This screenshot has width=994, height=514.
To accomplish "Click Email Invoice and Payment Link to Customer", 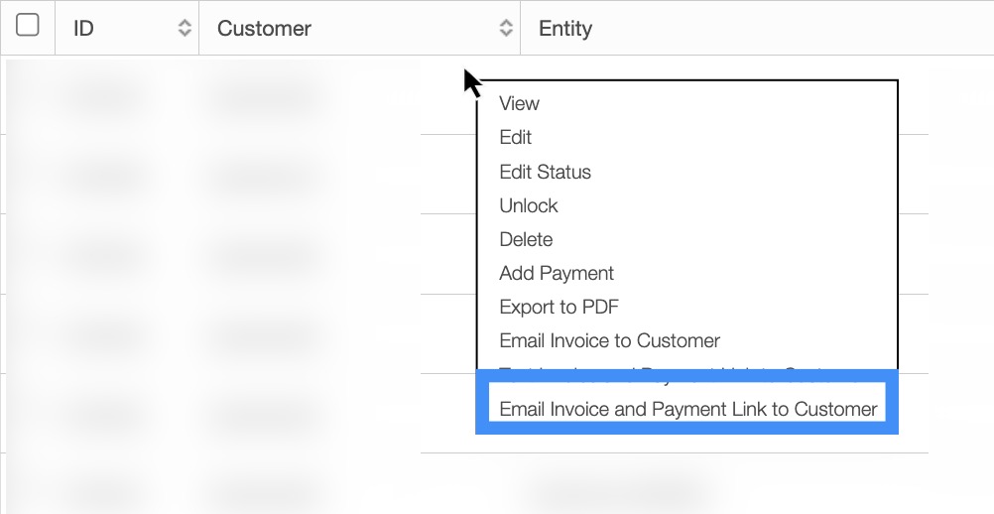I will pyautogui.click(x=687, y=409).
